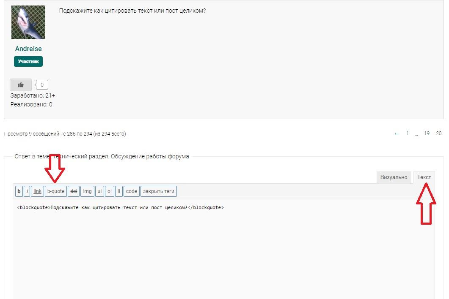Select the Текст editor tab
449x299 pixels.
point(424,177)
